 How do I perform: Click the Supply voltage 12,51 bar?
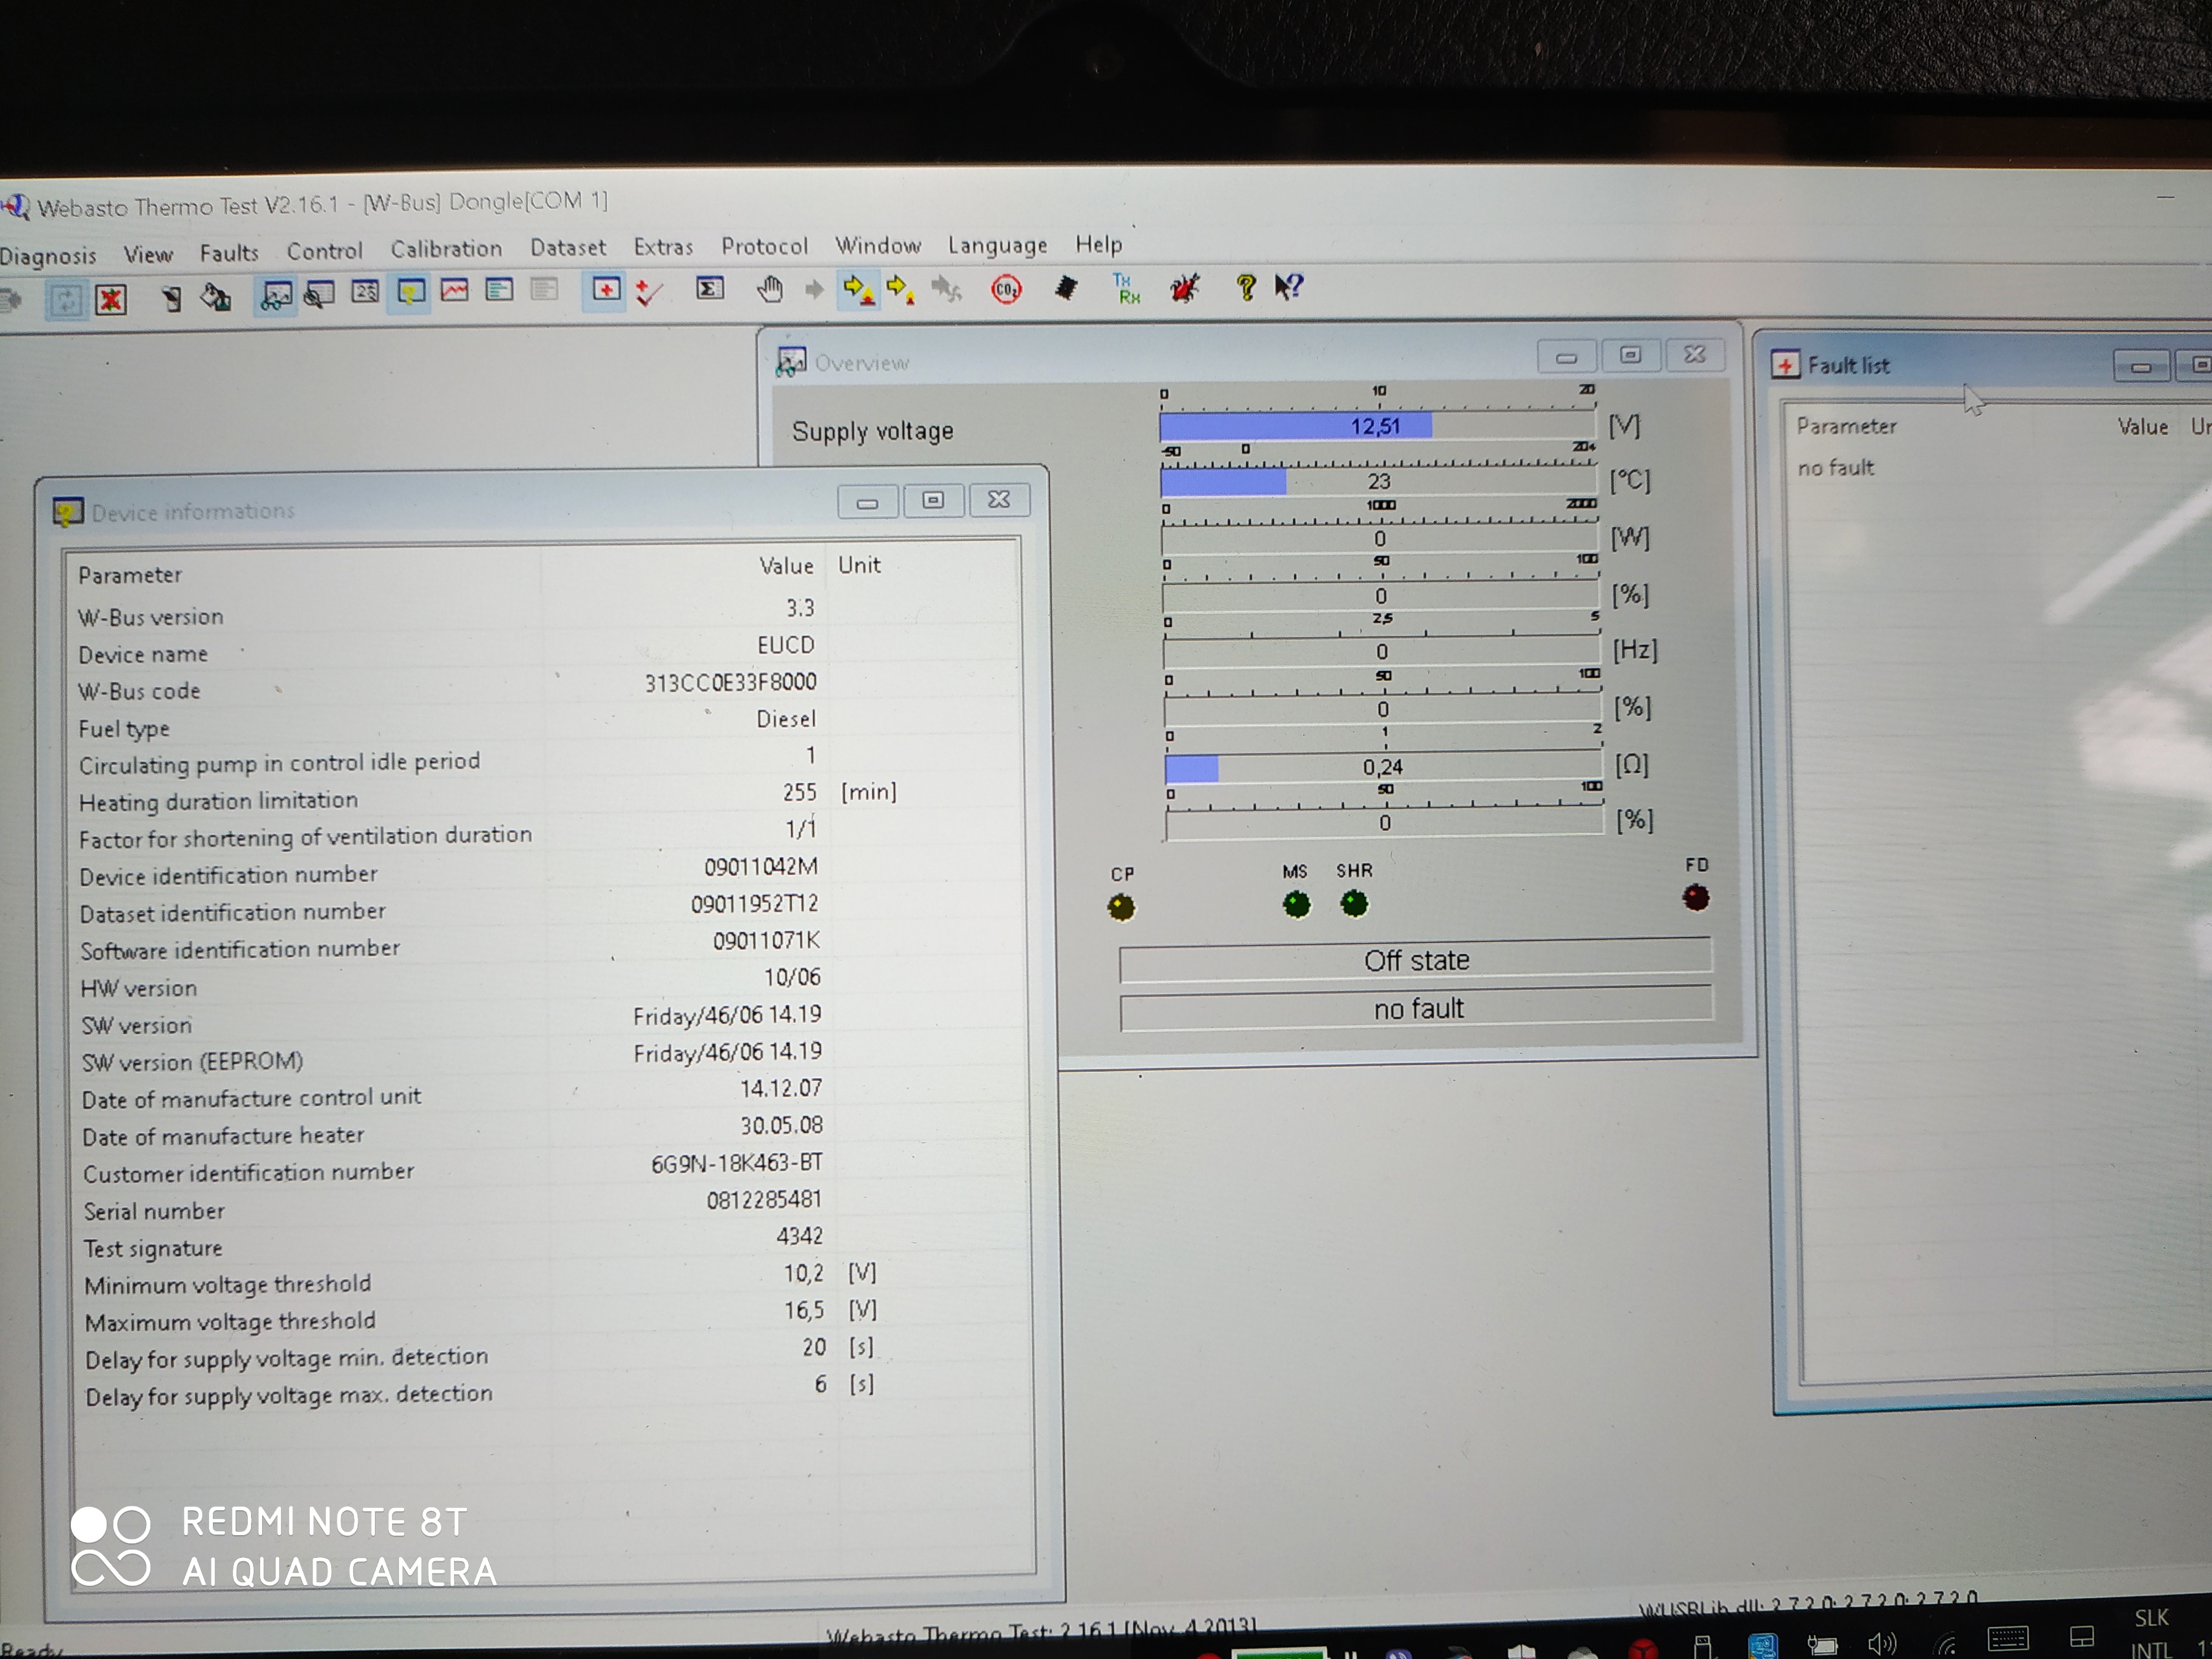click(1377, 426)
